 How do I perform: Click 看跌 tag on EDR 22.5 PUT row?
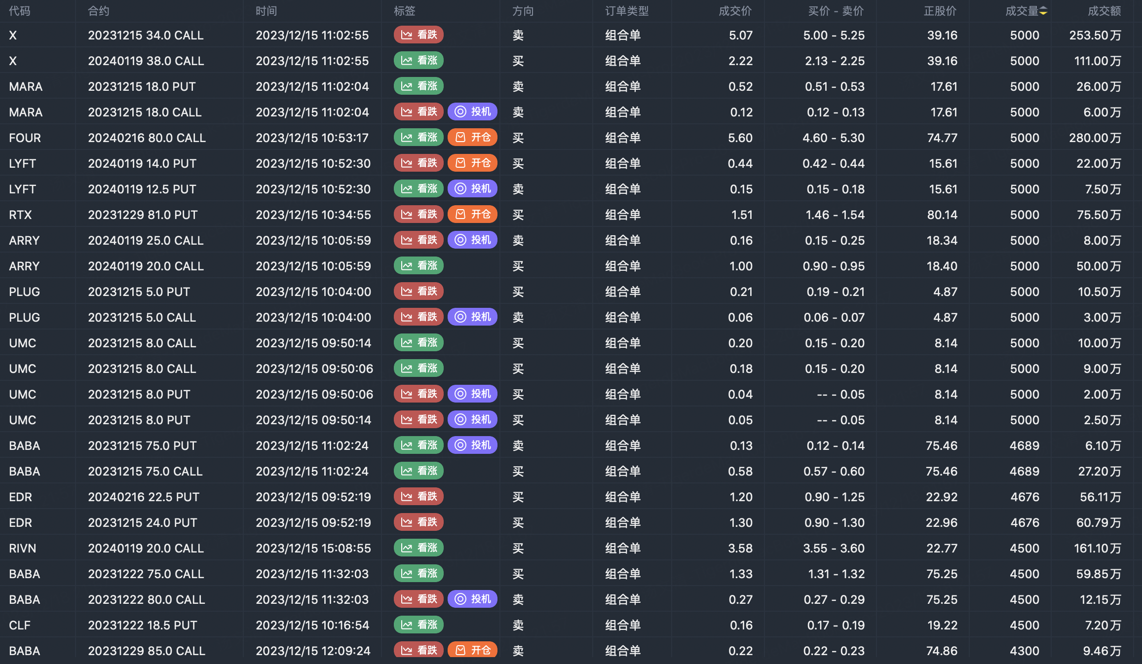pyautogui.click(x=419, y=496)
